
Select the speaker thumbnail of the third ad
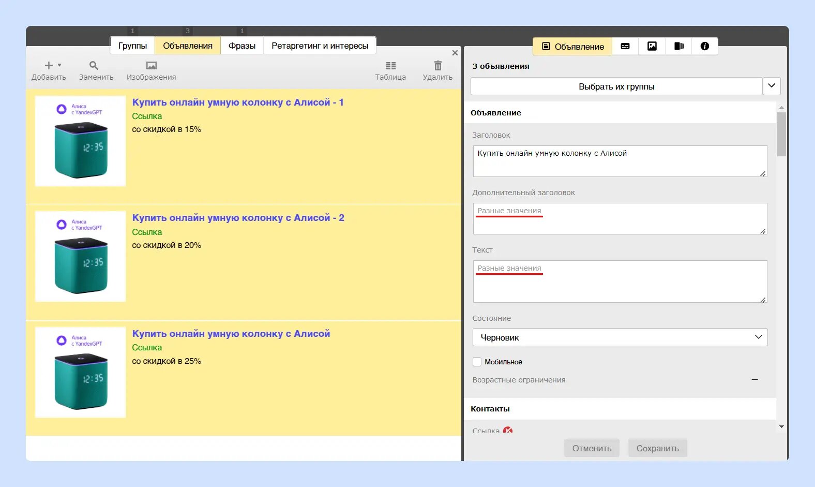(x=80, y=372)
